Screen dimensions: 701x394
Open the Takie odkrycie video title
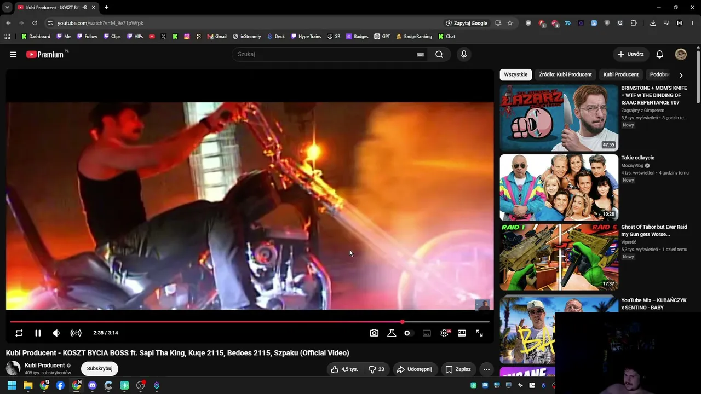tap(638, 158)
